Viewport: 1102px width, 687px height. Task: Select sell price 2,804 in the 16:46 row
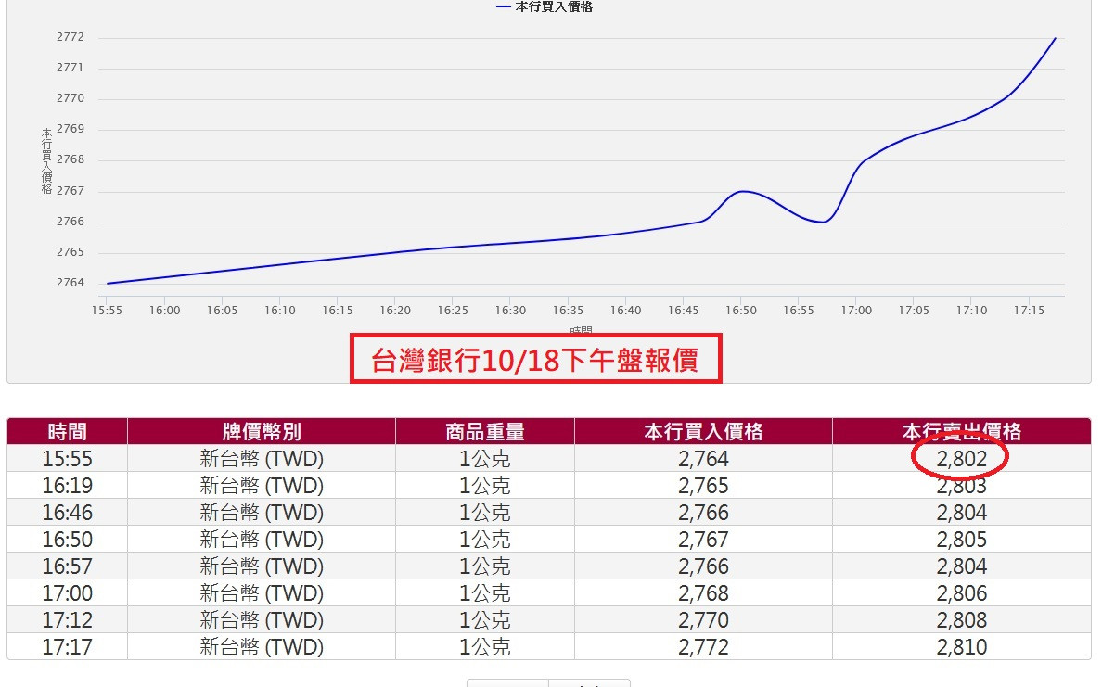pyautogui.click(x=961, y=513)
